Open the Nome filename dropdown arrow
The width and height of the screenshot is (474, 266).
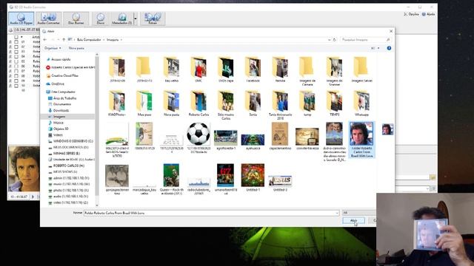(x=337, y=213)
